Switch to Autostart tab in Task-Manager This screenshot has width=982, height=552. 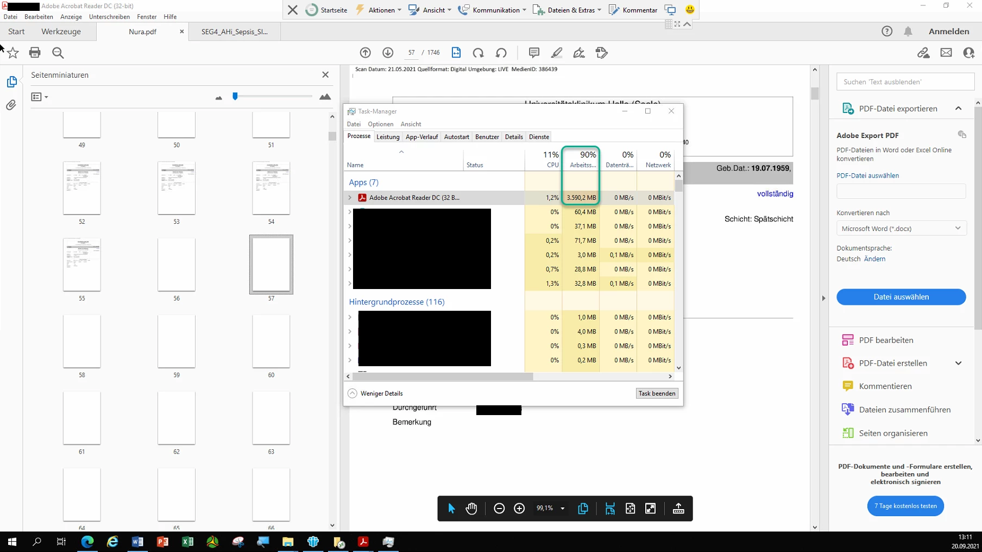coord(456,137)
